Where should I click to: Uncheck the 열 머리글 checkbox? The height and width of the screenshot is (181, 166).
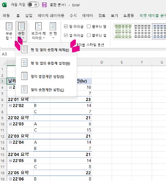(x=66, y=35)
